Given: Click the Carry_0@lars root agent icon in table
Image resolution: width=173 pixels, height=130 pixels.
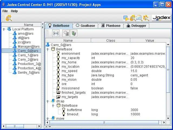Looking at the screenshot, I should [48, 45].
